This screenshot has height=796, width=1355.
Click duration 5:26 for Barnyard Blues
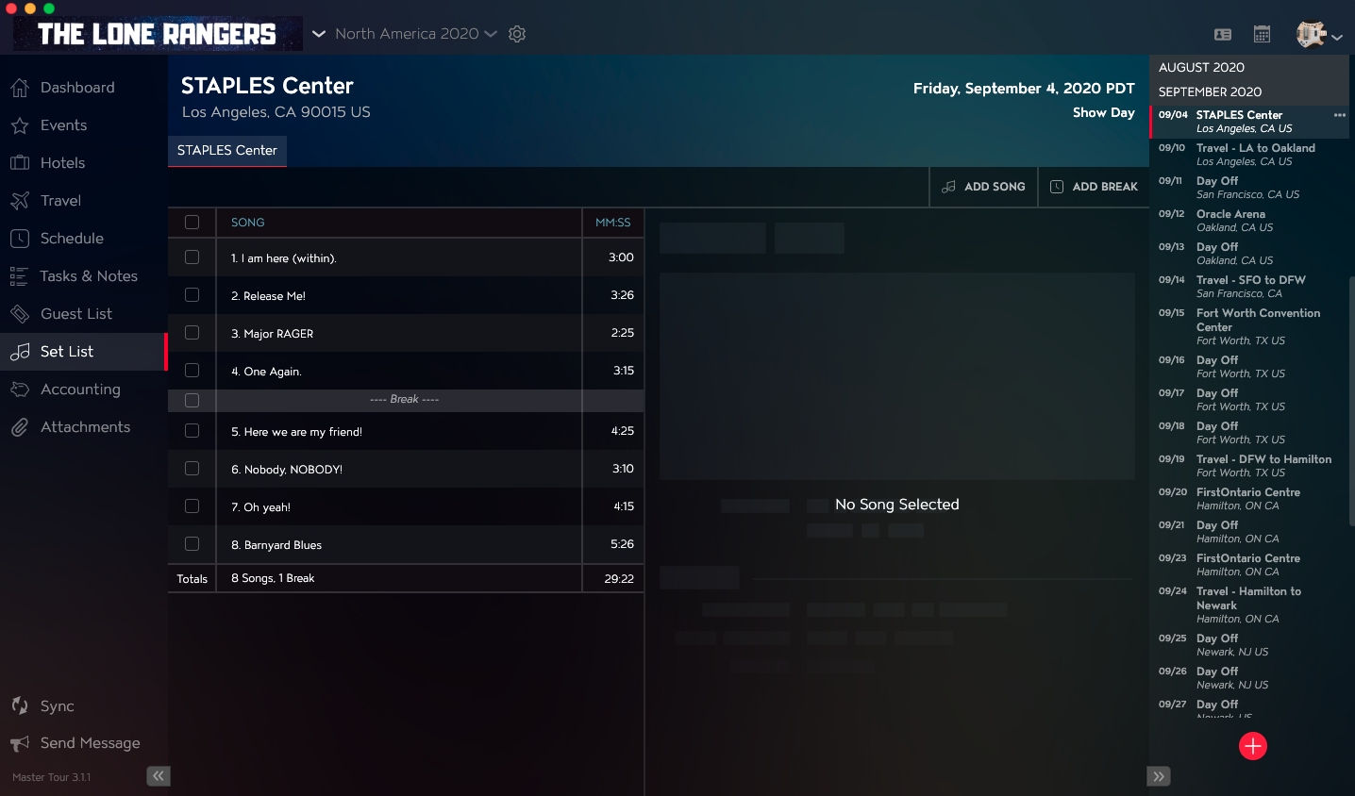pyautogui.click(x=623, y=544)
